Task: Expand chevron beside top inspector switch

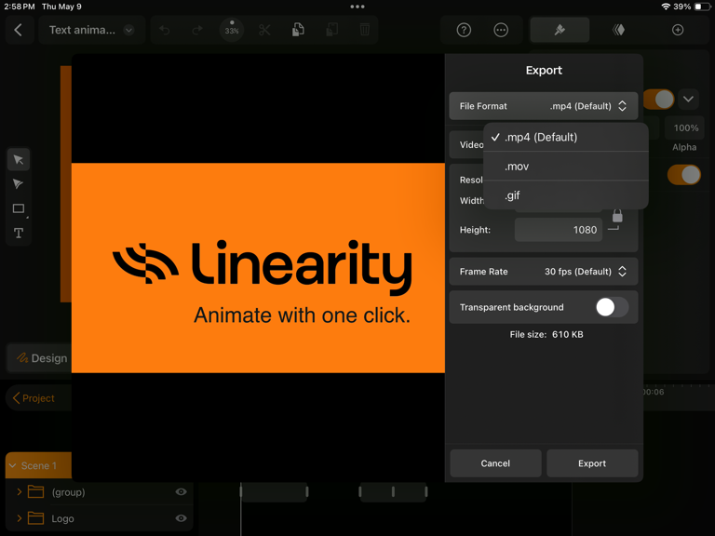Action: (688, 100)
